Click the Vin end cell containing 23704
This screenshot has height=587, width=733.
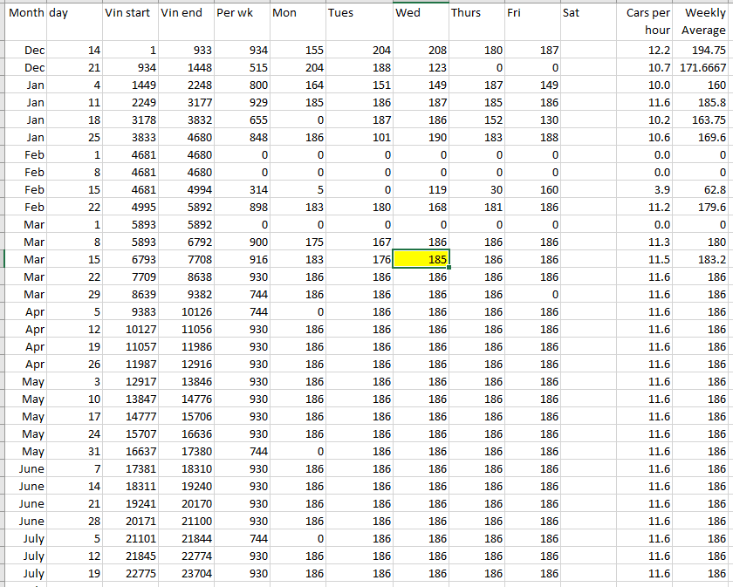coord(185,574)
